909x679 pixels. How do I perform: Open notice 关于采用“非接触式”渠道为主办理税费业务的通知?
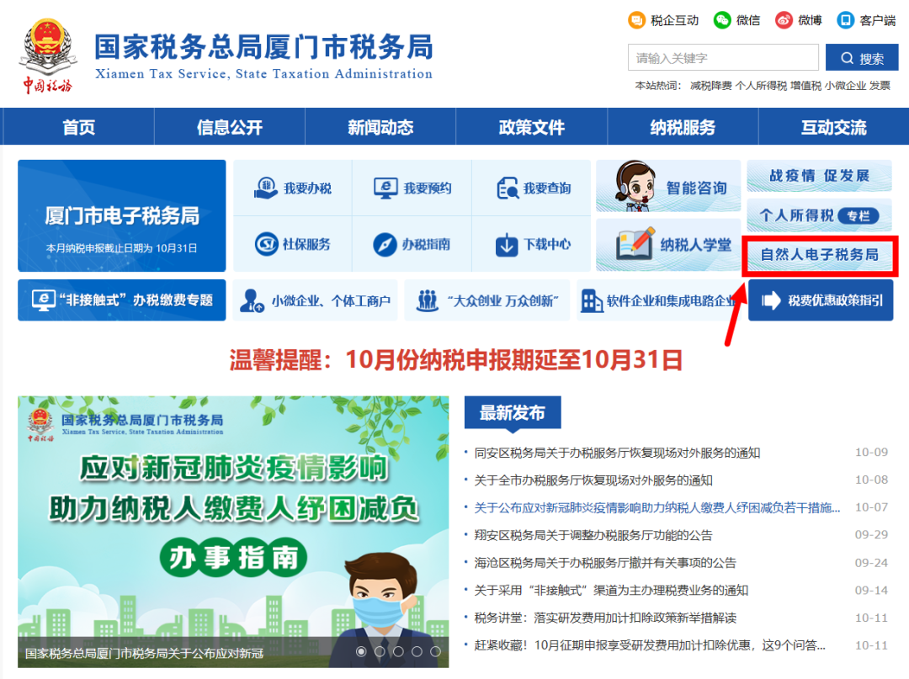[x=611, y=591]
